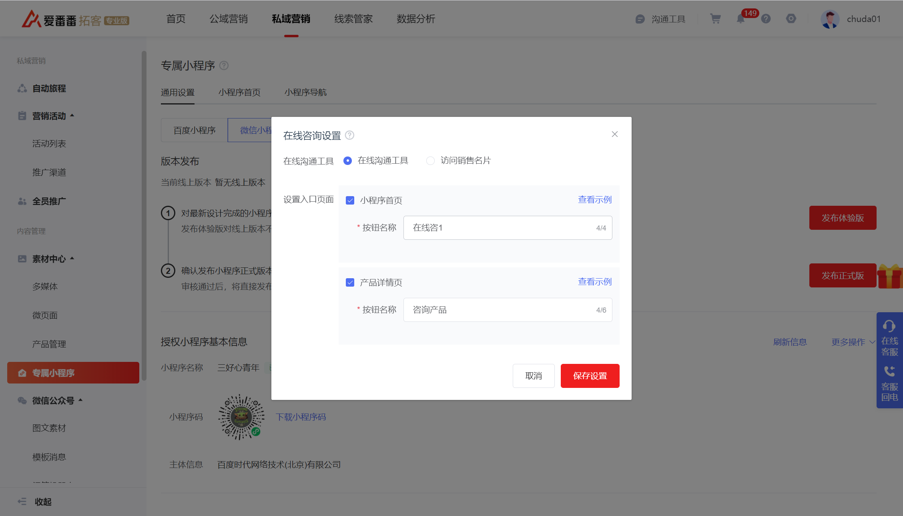Click the sidebar scrollbar
Image resolution: width=903 pixels, height=516 pixels.
144,216
